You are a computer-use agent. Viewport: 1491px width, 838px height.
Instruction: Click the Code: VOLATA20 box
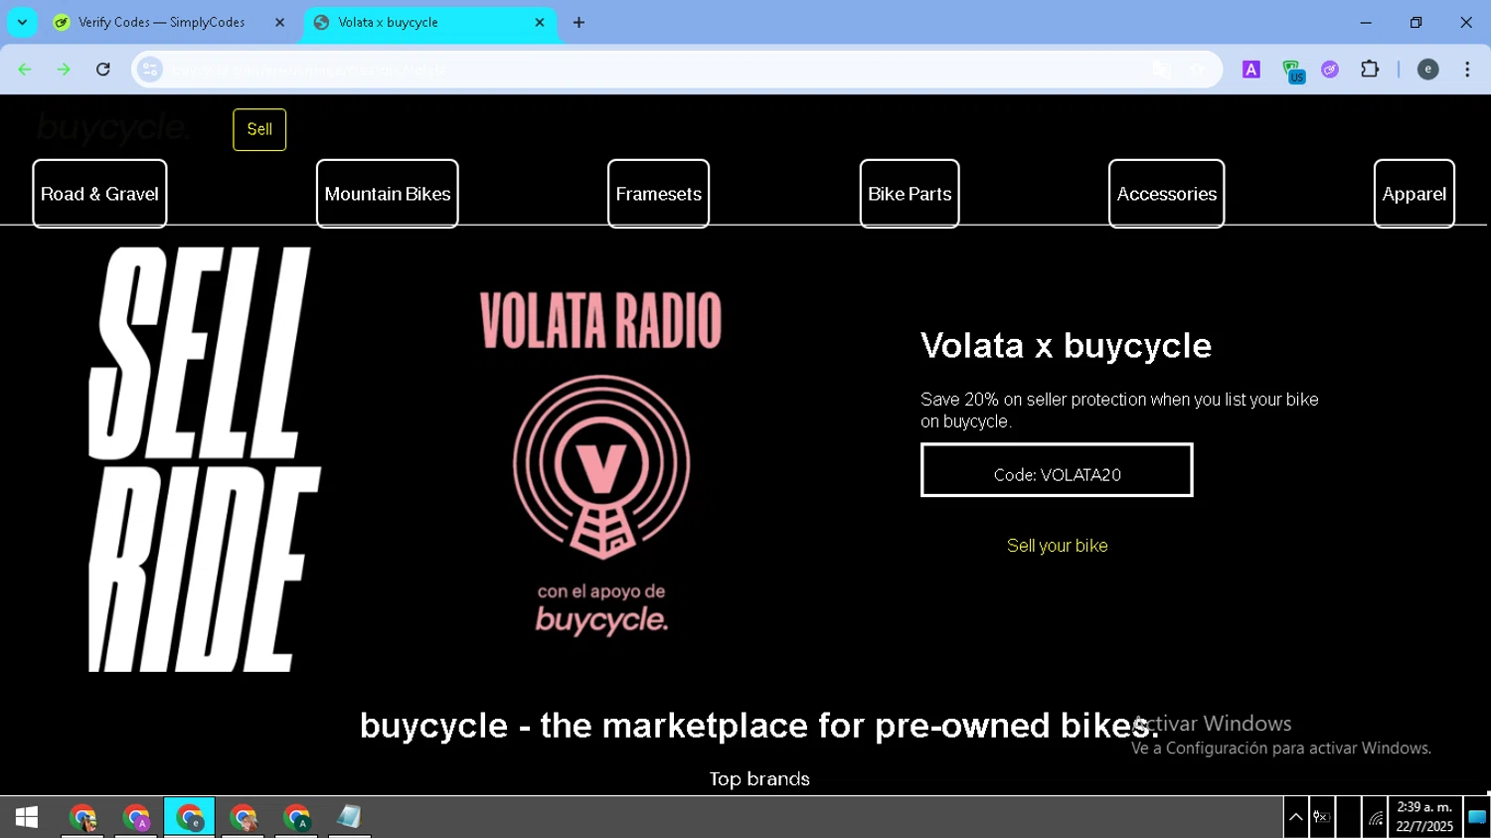(1057, 470)
